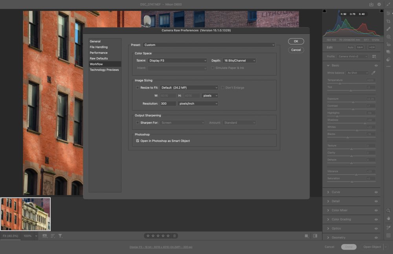Screen dimensions: 393x254
Task: Click the Temperature slider track
Action: [351, 83]
